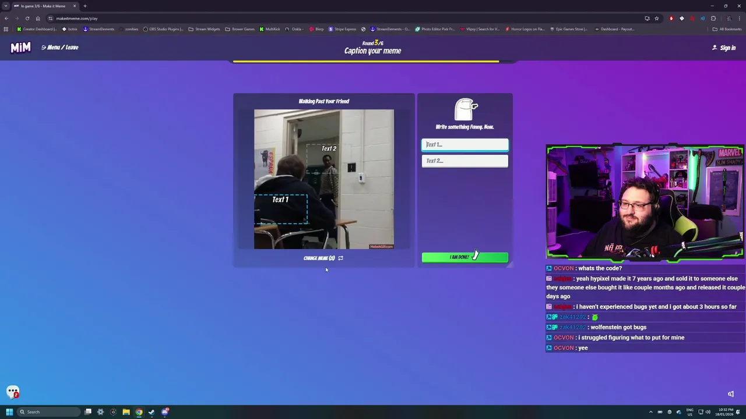Screen dimensions: 746x419
Task: Open a new tab with the plus button
Action: (x=85, y=6)
